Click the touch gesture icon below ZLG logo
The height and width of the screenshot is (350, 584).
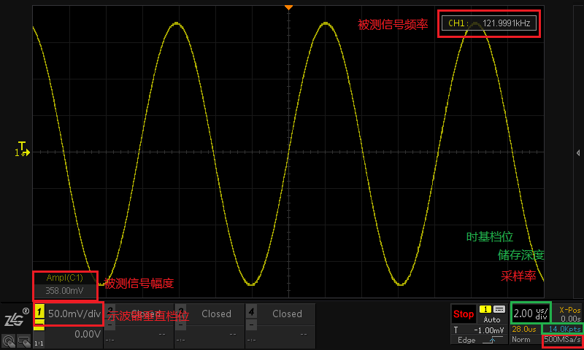click(x=9, y=340)
